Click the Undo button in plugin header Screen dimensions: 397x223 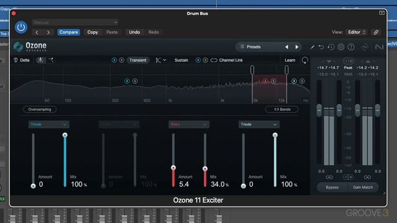[x=135, y=32]
